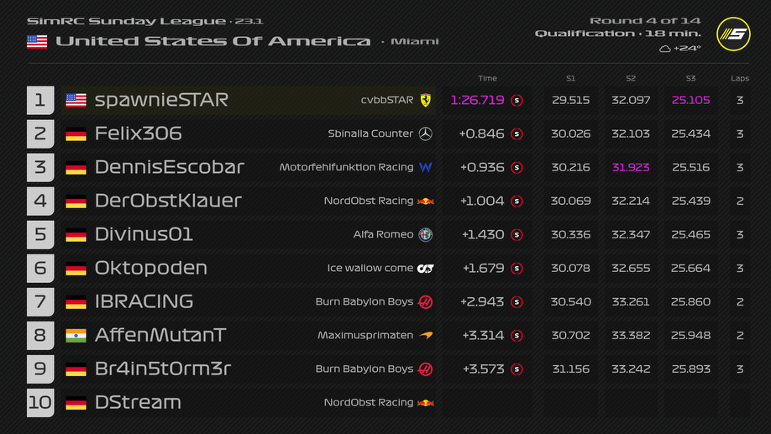Click the Williams logo beside Motorfehlfunktion Racing
This screenshot has width=771, height=434.
pos(426,167)
